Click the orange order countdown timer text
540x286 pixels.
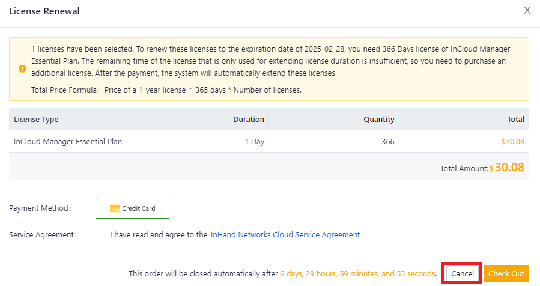point(357,274)
